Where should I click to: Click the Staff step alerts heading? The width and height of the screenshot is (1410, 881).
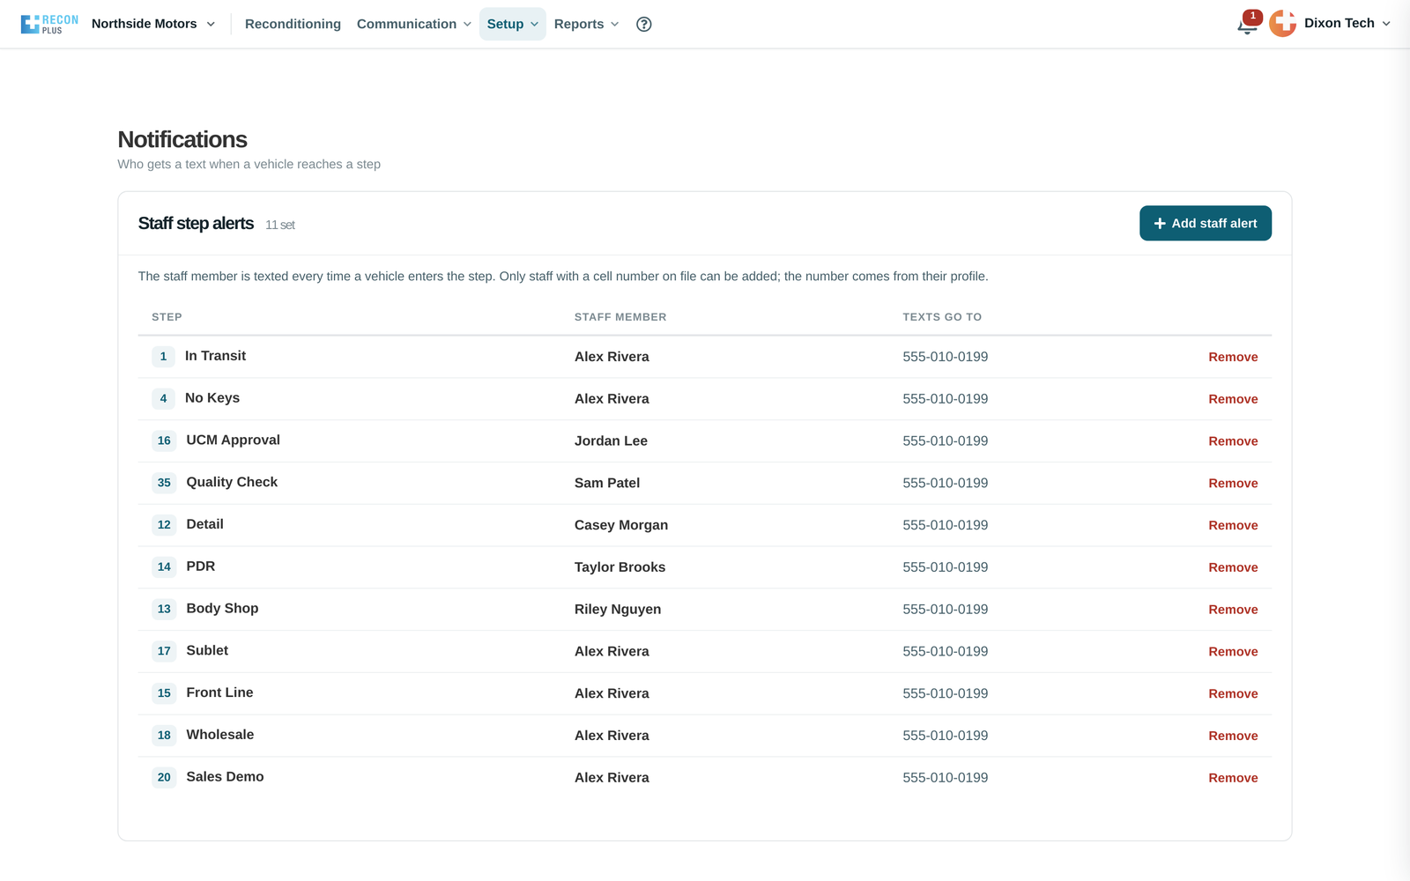point(196,223)
